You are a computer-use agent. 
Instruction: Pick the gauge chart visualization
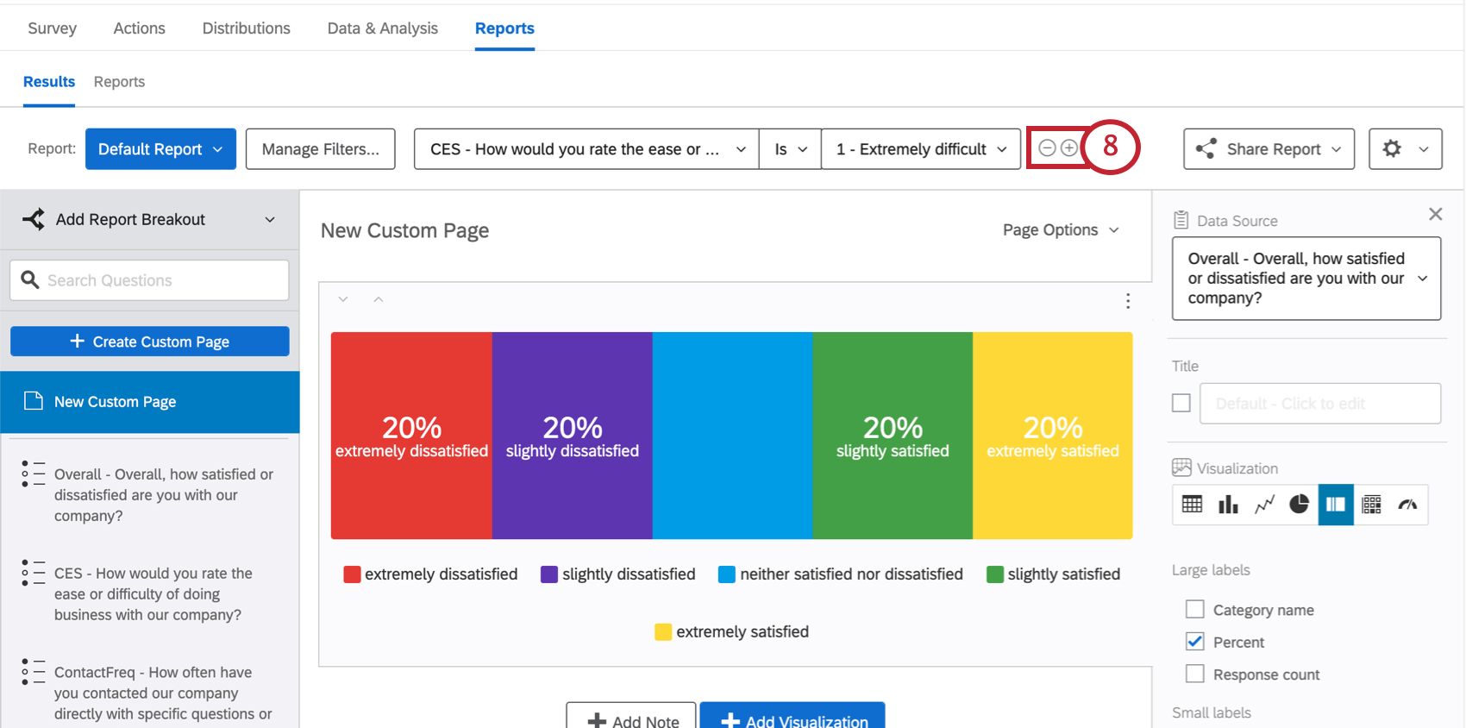1407,505
